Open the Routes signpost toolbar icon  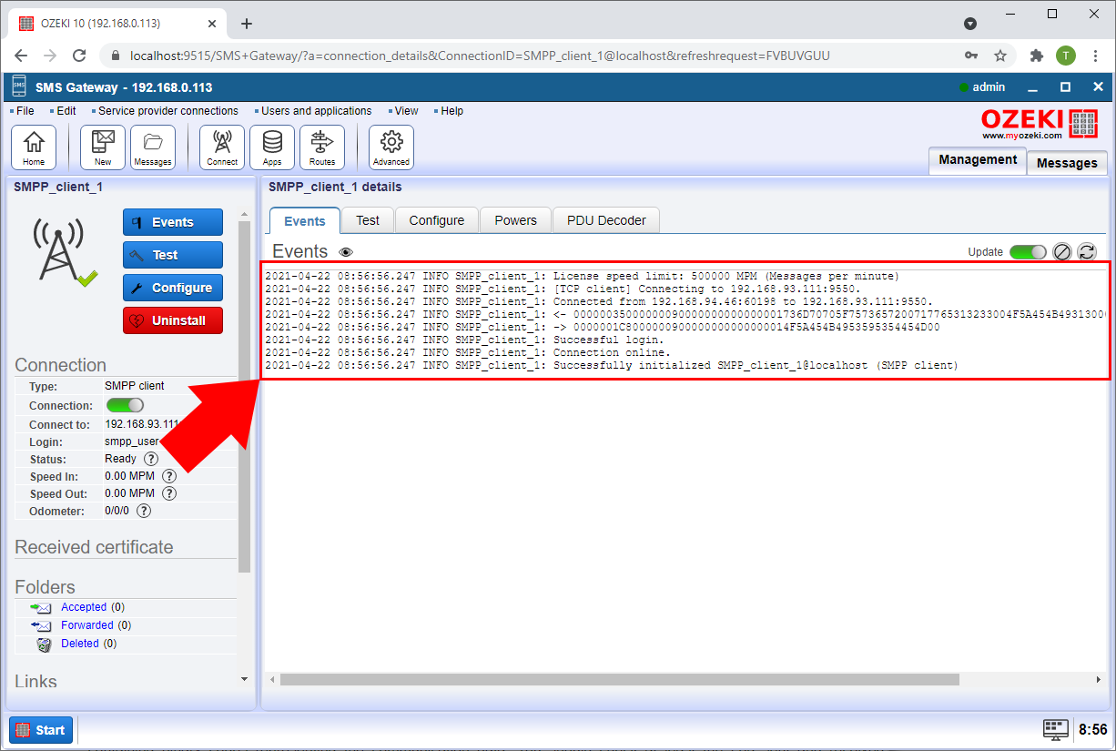tap(322, 147)
